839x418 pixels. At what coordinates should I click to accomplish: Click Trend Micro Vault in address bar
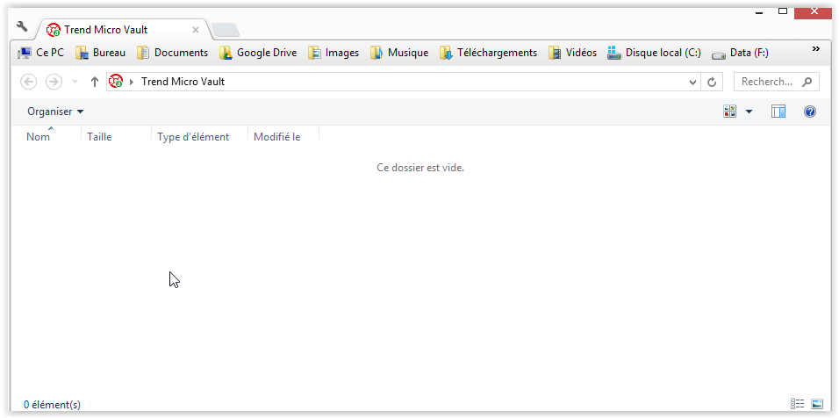pyautogui.click(x=183, y=82)
